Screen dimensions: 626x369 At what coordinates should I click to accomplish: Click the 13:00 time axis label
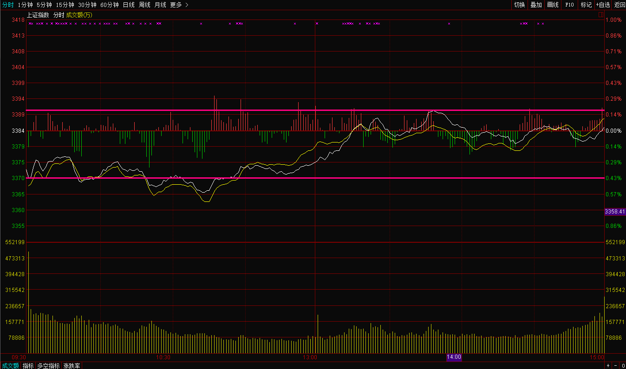click(310, 357)
